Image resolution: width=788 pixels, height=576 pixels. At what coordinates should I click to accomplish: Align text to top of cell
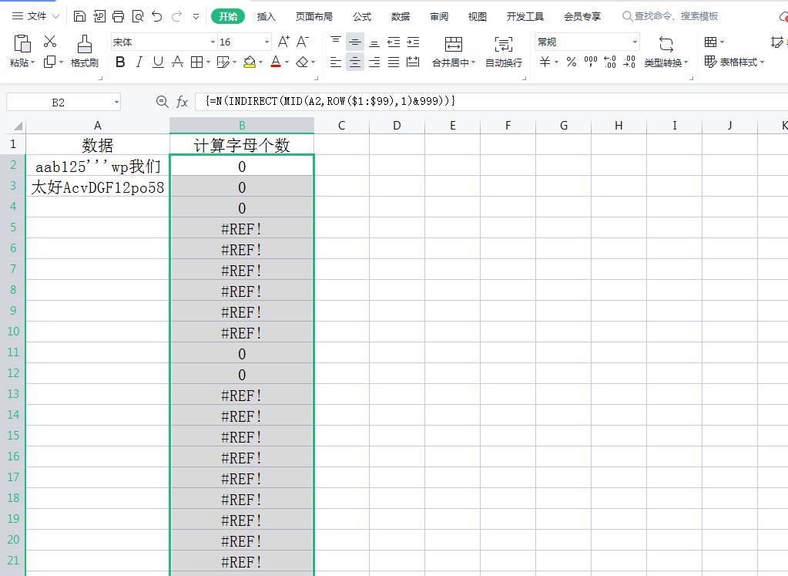[x=336, y=42]
